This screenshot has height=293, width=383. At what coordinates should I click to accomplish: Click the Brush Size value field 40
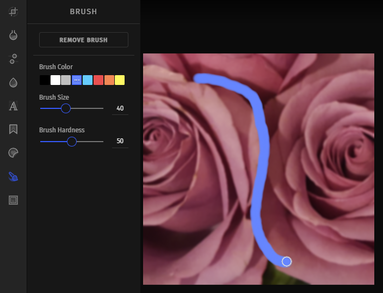point(120,108)
